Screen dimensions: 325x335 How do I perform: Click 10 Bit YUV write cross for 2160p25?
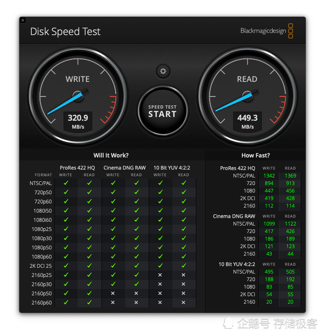click(160, 275)
